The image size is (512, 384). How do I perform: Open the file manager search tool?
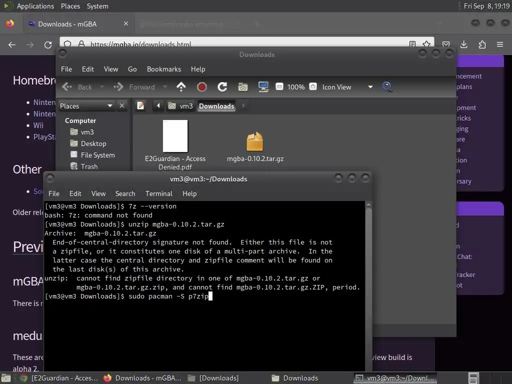387,87
